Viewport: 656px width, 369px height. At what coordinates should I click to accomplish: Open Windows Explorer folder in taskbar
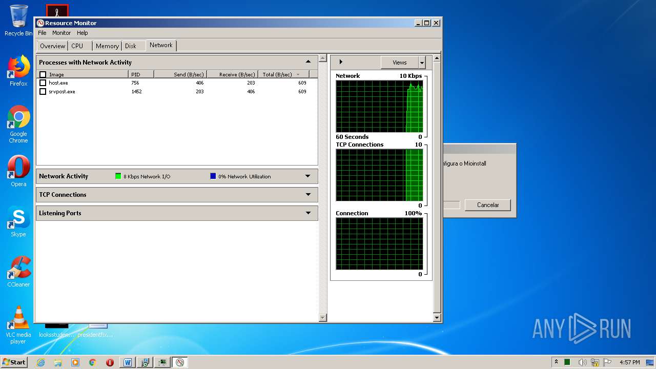pos(58,362)
